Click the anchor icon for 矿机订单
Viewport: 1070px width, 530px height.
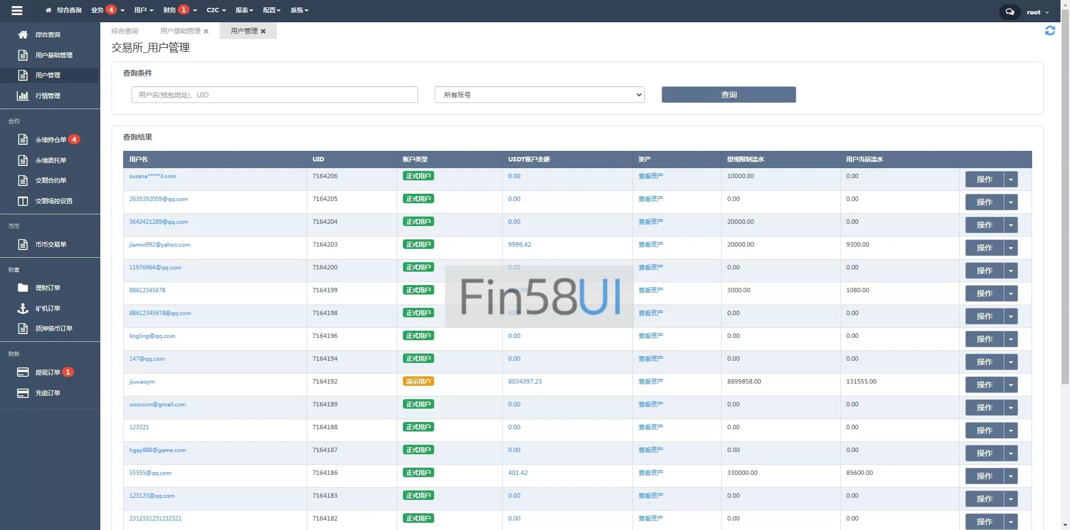pyautogui.click(x=23, y=308)
